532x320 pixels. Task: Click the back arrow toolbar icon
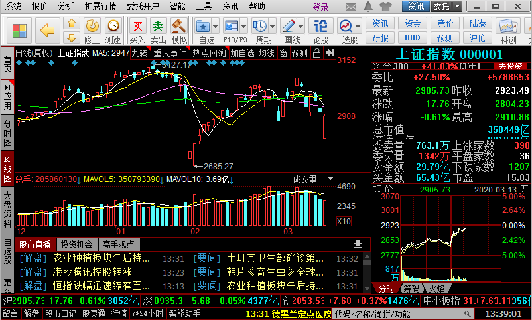(47, 30)
